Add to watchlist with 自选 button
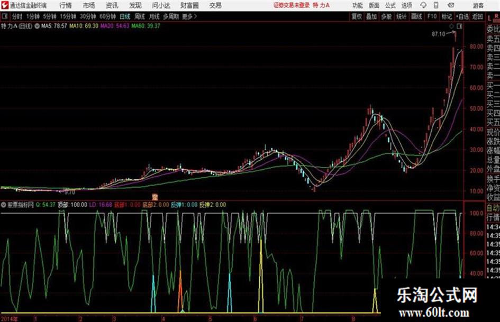500x322 pixels. [462, 16]
